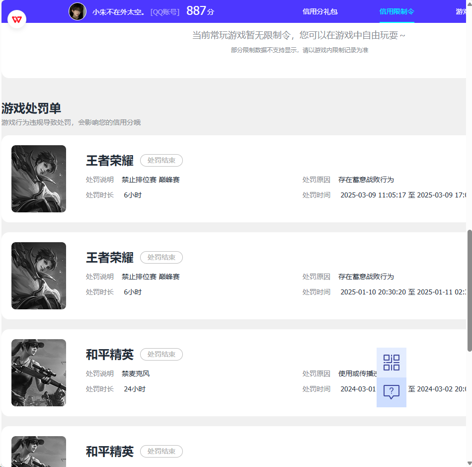Open the cut-off 游戏 tab on the right
This screenshot has height=467, width=472.
coord(461,11)
